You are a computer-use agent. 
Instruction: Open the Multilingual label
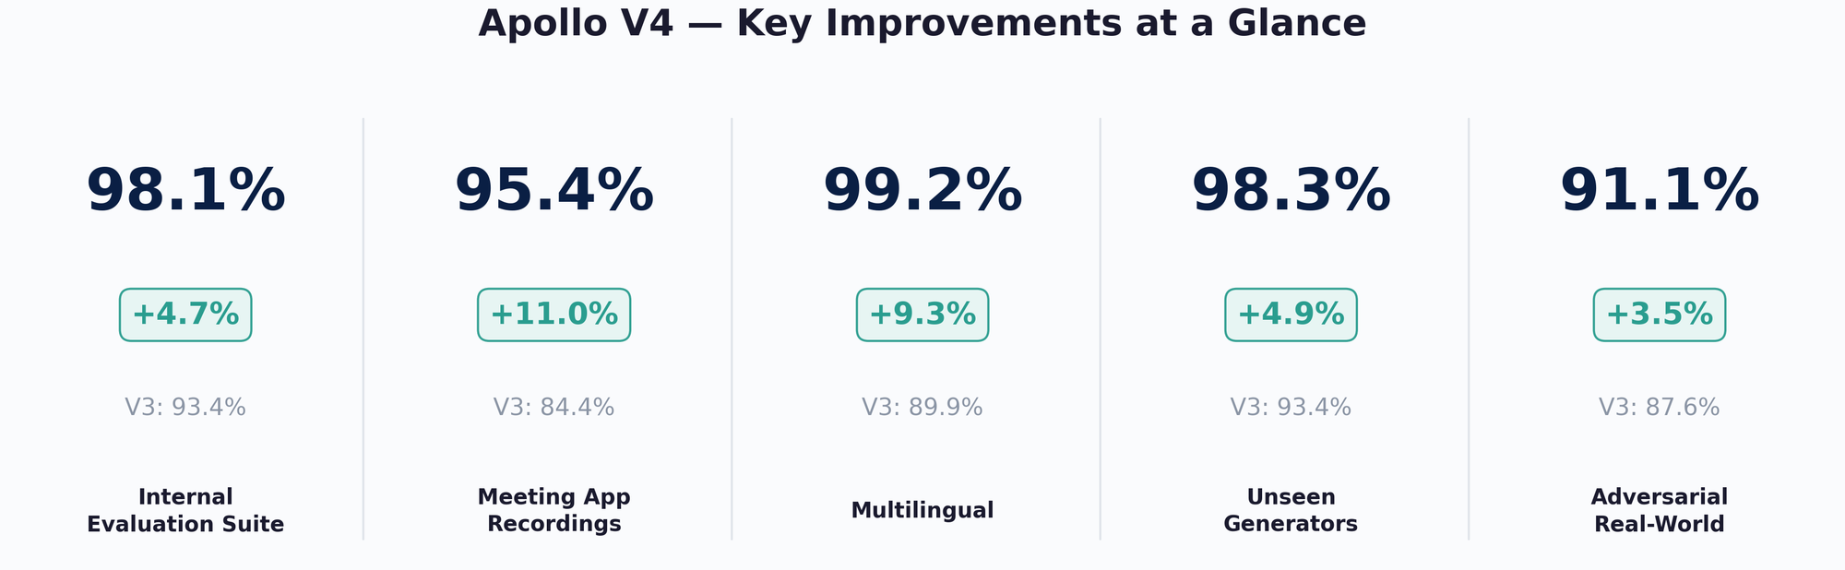pos(922,510)
